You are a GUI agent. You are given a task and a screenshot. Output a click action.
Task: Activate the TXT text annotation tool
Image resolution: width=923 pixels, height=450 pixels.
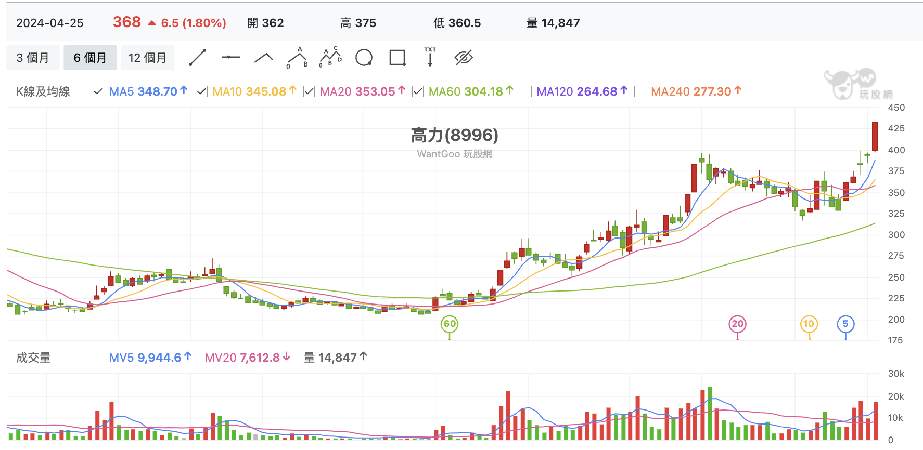430,57
